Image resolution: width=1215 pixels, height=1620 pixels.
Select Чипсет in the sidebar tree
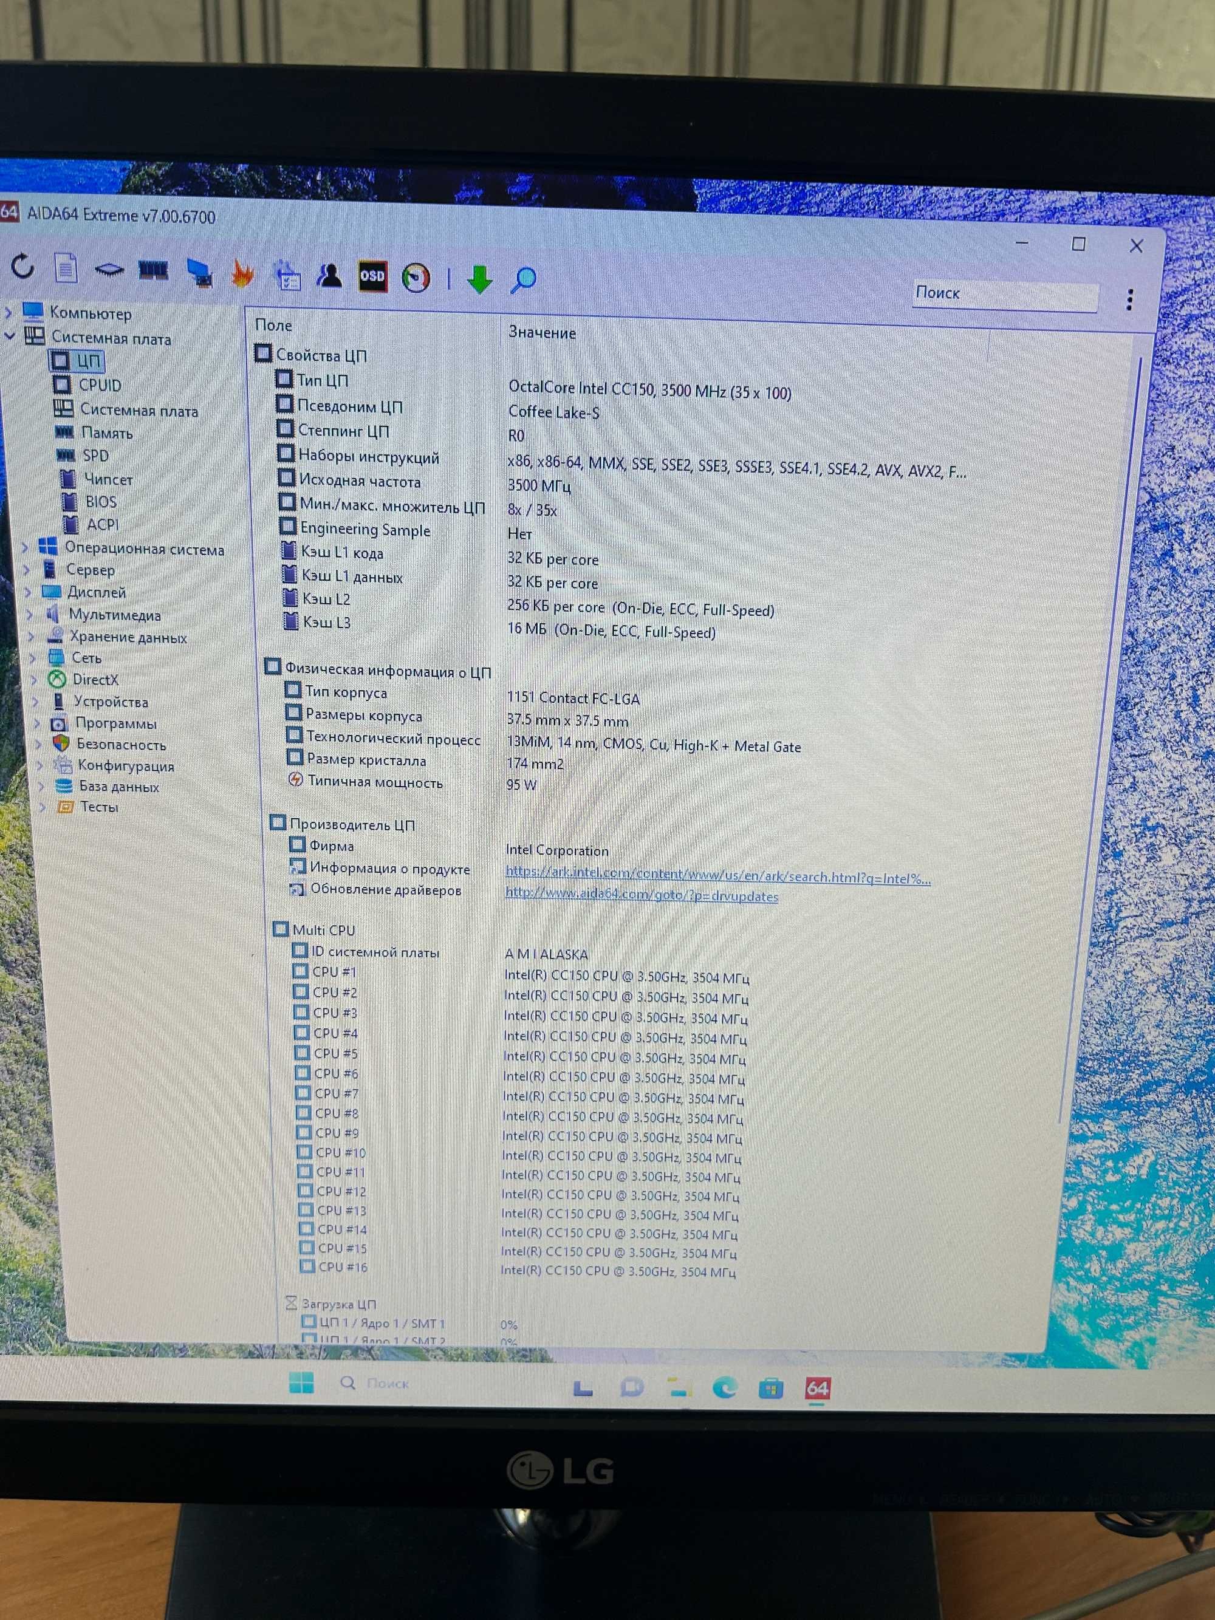click(96, 479)
